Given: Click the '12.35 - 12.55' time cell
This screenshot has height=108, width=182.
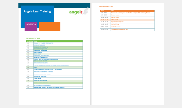Looking at the screenshot, I should pyautogui.click(x=104, y=29).
